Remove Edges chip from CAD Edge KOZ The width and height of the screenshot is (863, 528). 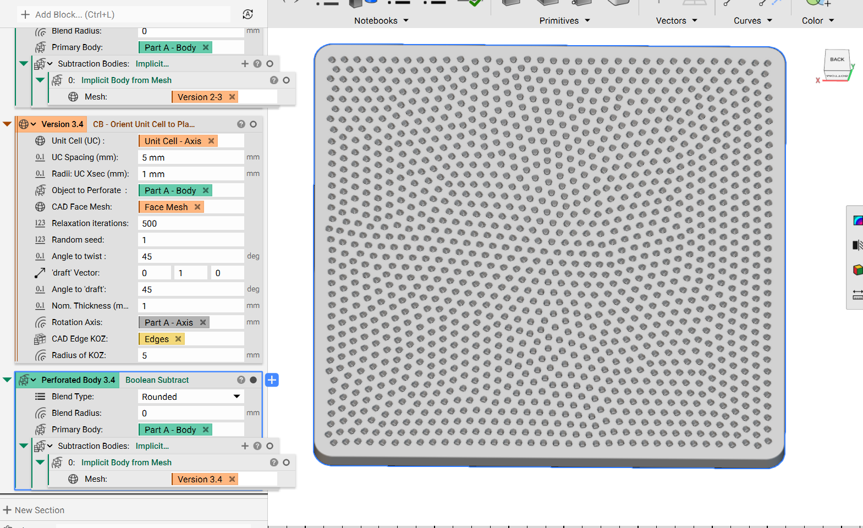pos(178,339)
